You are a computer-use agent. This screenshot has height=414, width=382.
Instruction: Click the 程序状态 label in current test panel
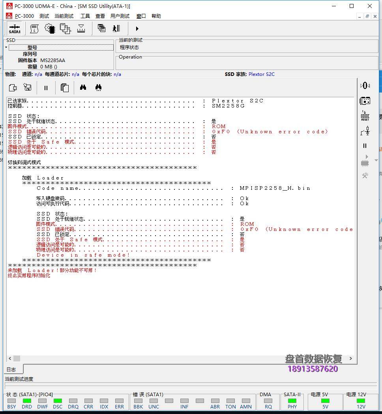tap(129, 47)
